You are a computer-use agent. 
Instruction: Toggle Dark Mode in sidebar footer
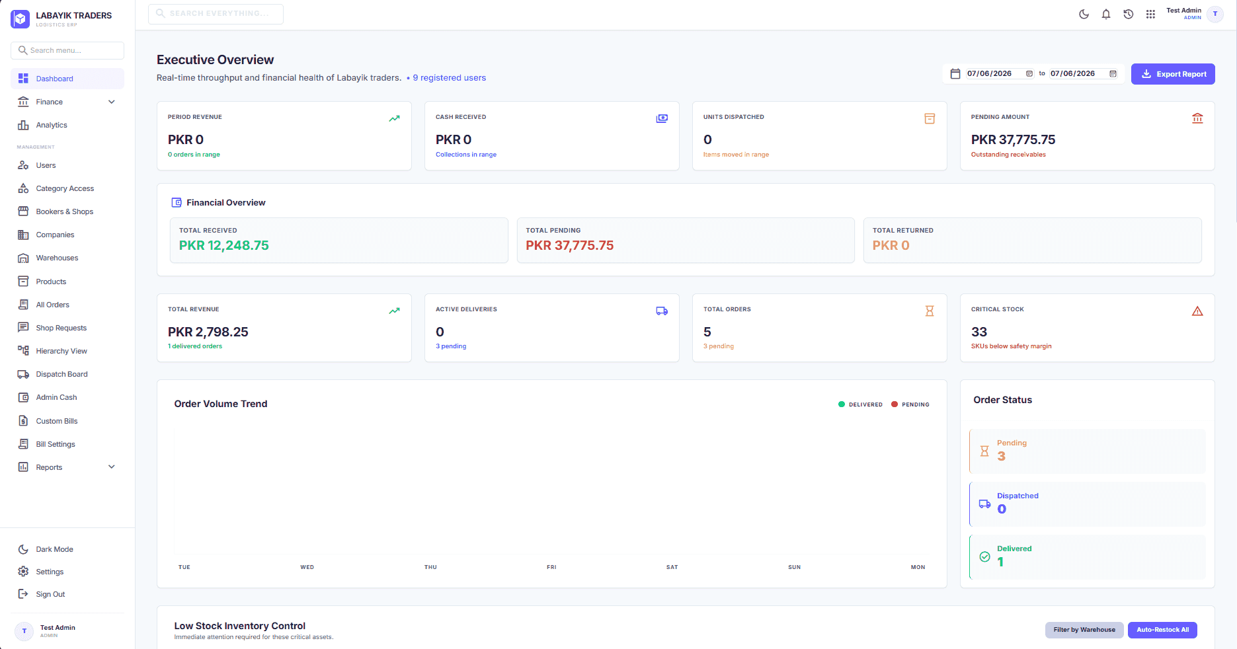[67, 549]
